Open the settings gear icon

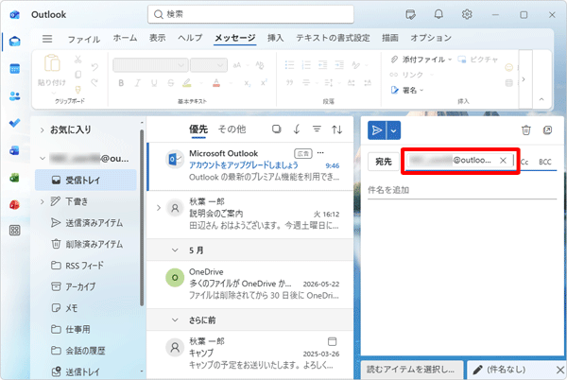pyautogui.click(x=467, y=14)
